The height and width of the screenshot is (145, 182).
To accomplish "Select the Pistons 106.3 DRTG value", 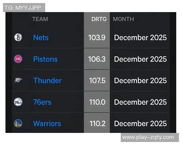I will point(97,59).
